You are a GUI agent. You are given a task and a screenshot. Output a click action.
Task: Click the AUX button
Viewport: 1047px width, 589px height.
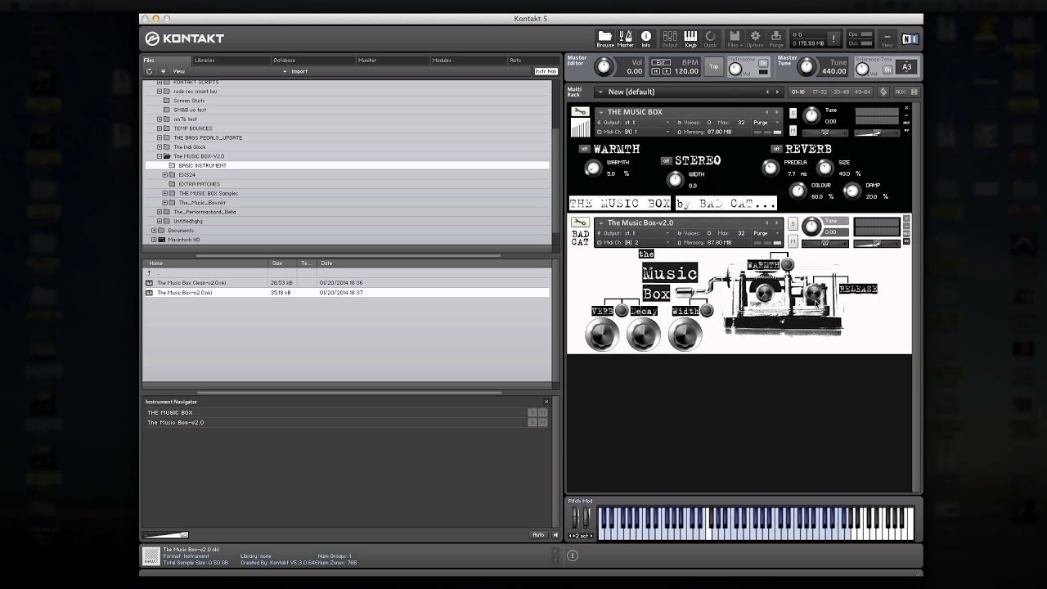coord(901,92)
